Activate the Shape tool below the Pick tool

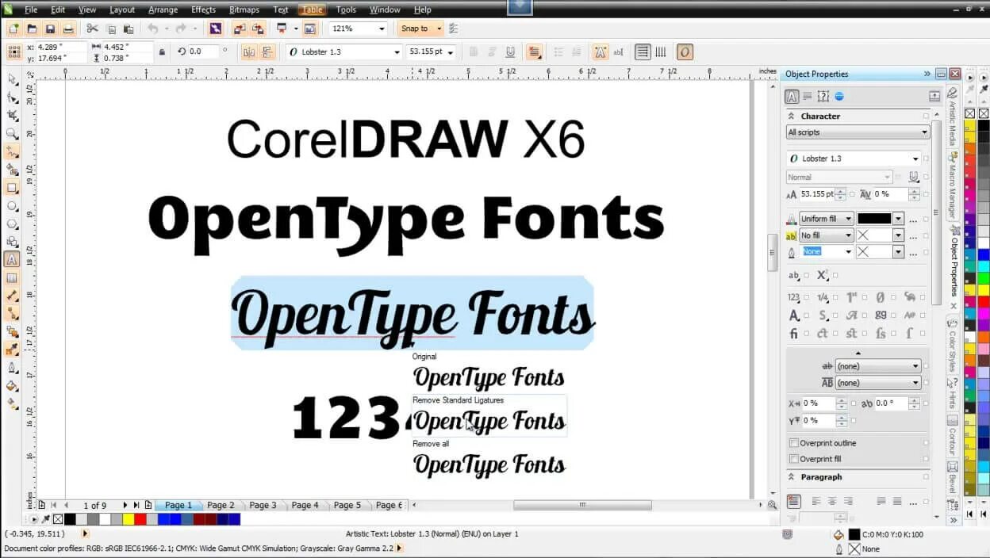click(x=12, y=97)
